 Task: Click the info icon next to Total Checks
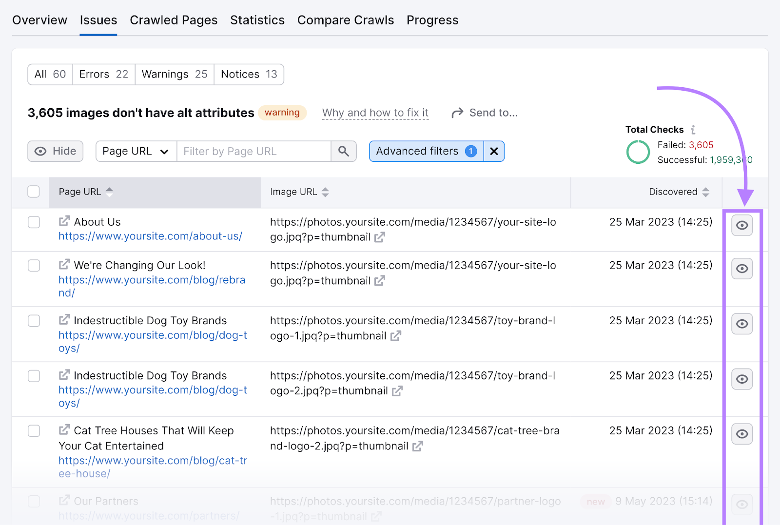coord(693,129)
